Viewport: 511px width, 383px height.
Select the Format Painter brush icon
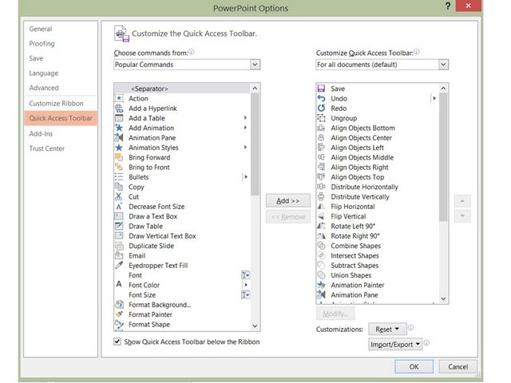[119, 314]
